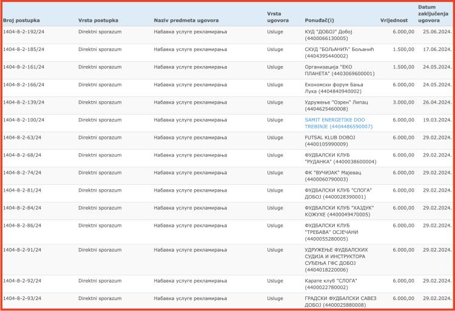The image size is (455, 311).
Task: Select procedure number 1404-8-2-86/24
Action: coord(22,226)
